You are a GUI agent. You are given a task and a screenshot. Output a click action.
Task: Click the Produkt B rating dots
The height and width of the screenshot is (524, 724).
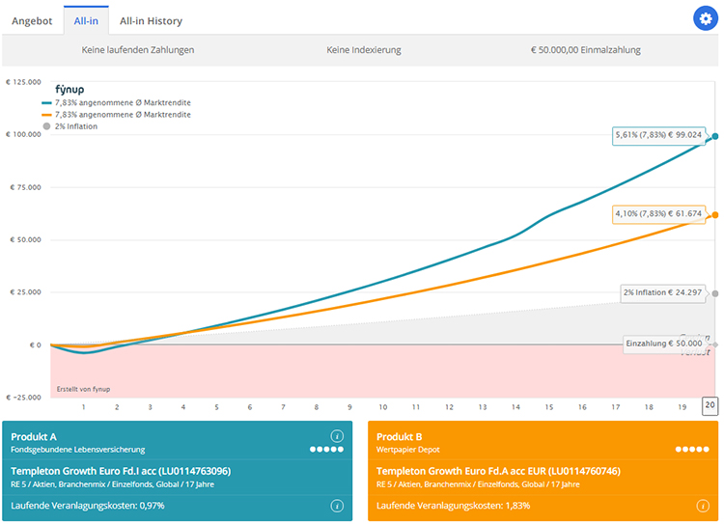[692, 449]
